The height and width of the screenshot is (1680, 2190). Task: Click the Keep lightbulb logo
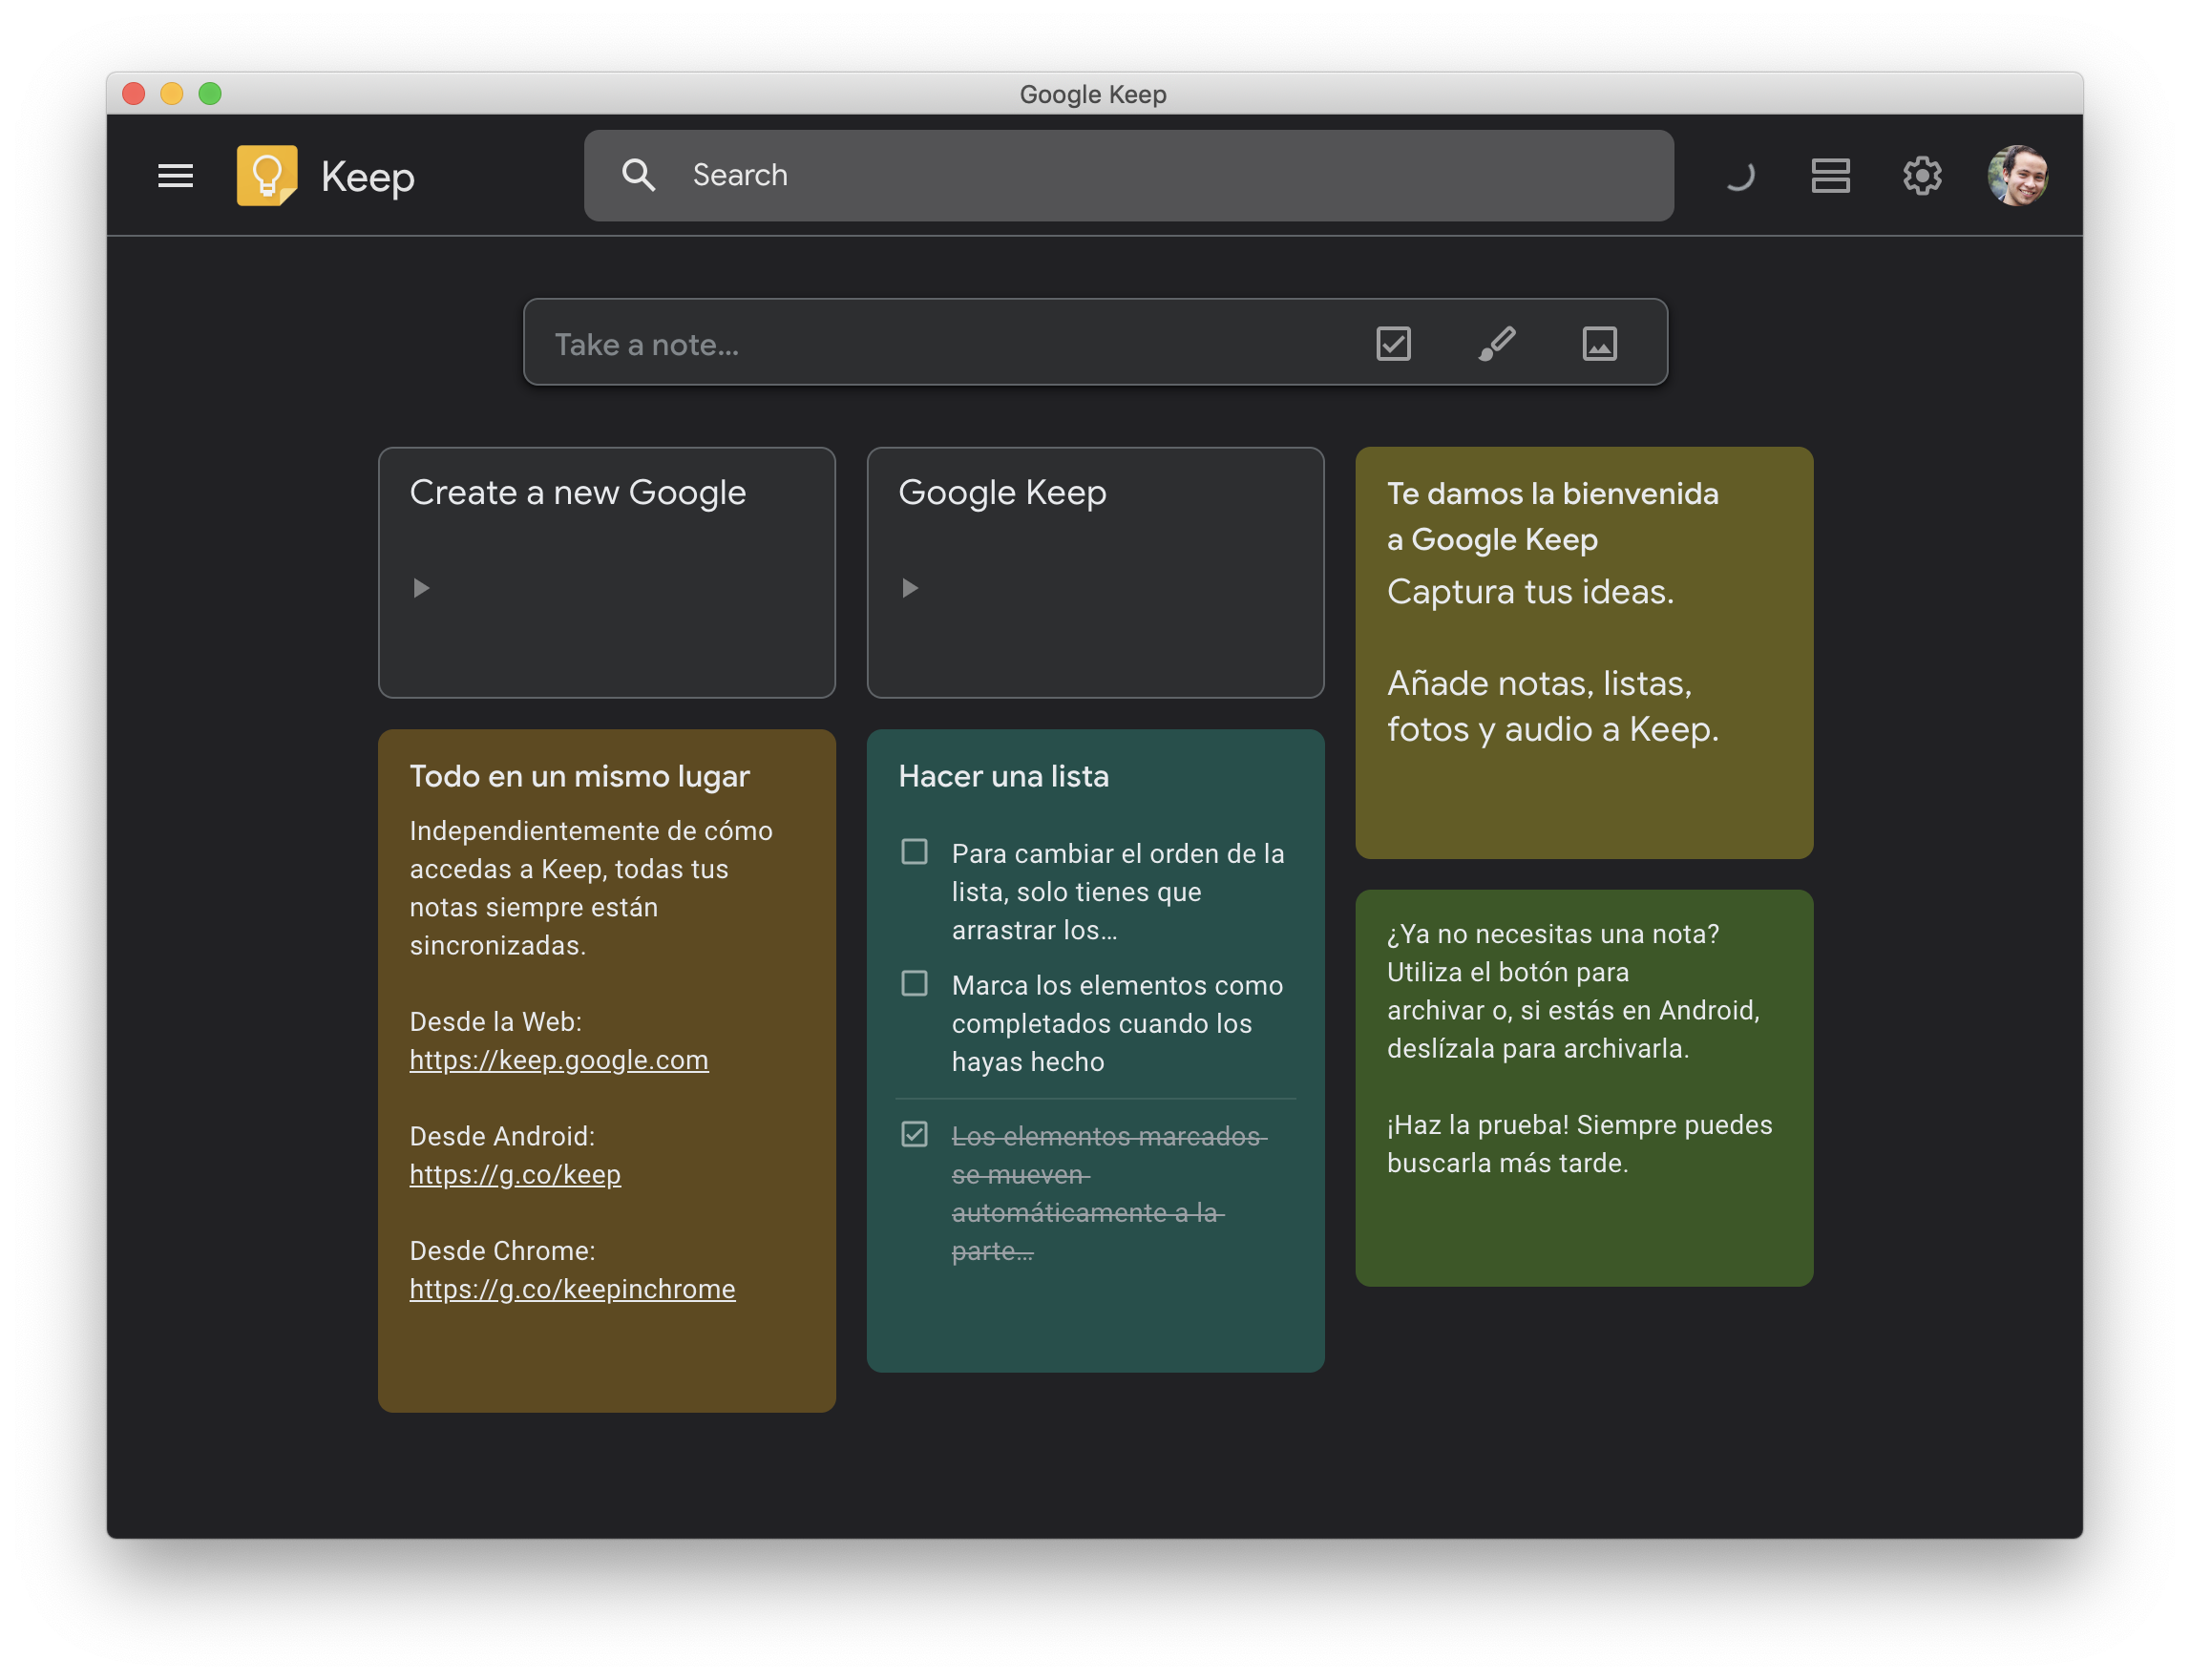coord(266,176)
